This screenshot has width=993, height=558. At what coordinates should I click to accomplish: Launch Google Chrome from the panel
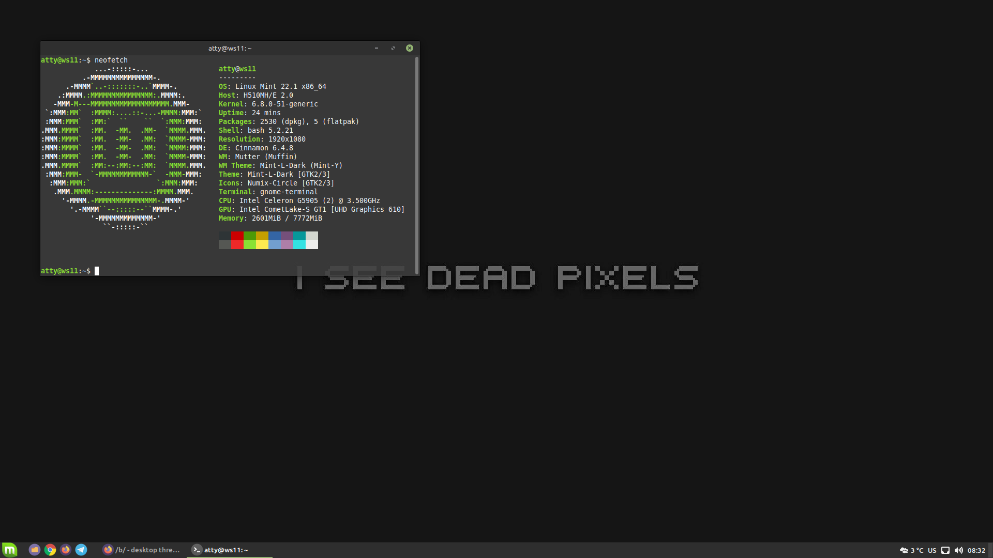coord(50,550)
